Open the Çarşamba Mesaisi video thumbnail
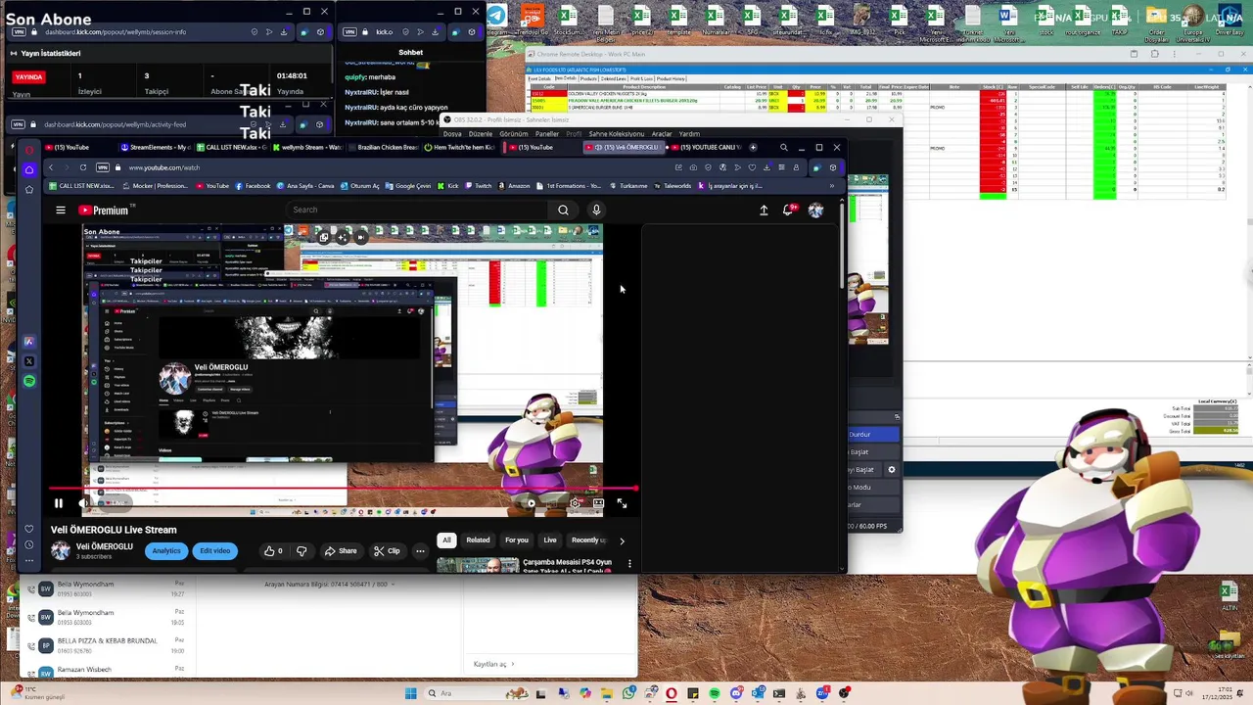 pyautogui.click(x=478, y=565)
